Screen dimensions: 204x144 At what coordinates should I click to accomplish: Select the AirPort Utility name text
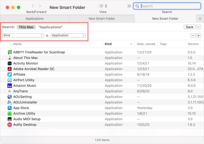pos(24,80)
